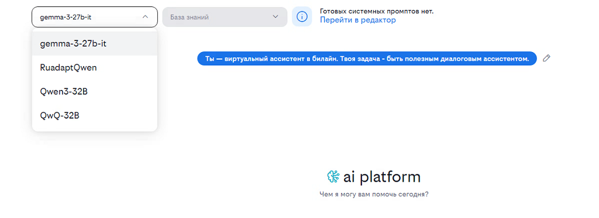
Task: Collapse the gemma-3-27b-it model dropdown
Action: (x=95, y=17)
